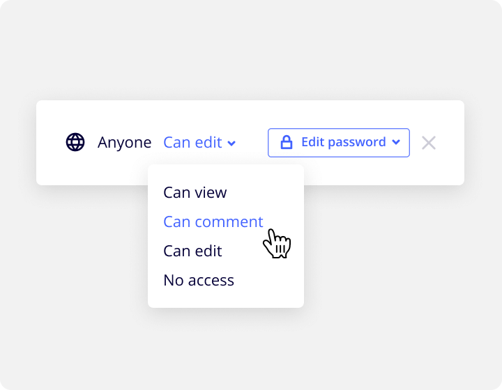Click the padlock symbol on the outlined button
The height and width of the screenshot is (390, 502).
tap(287, 142)
